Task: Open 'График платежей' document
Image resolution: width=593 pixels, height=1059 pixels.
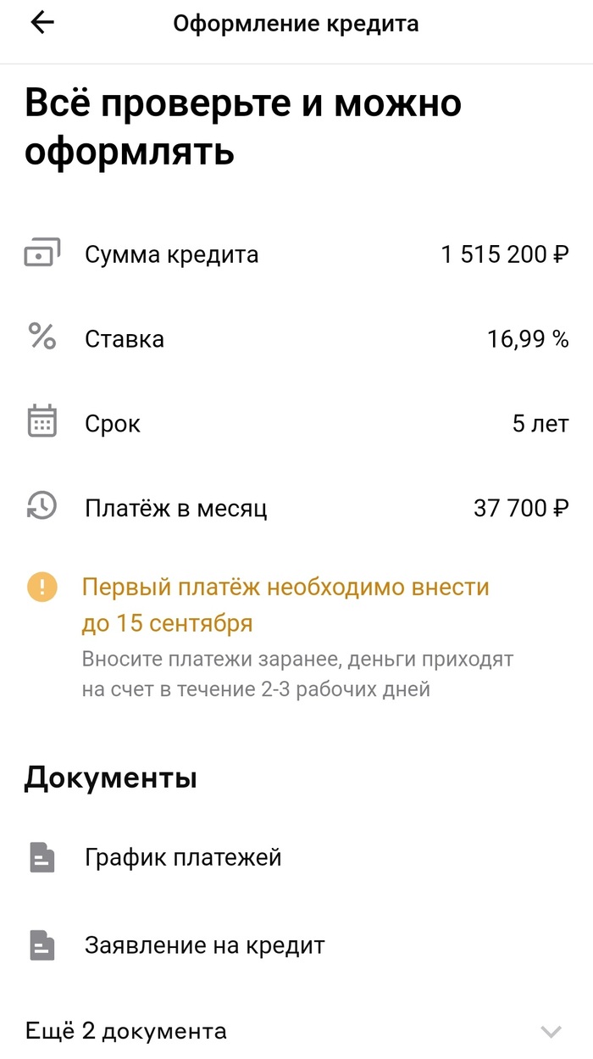Action: click(x=183, y=857)
